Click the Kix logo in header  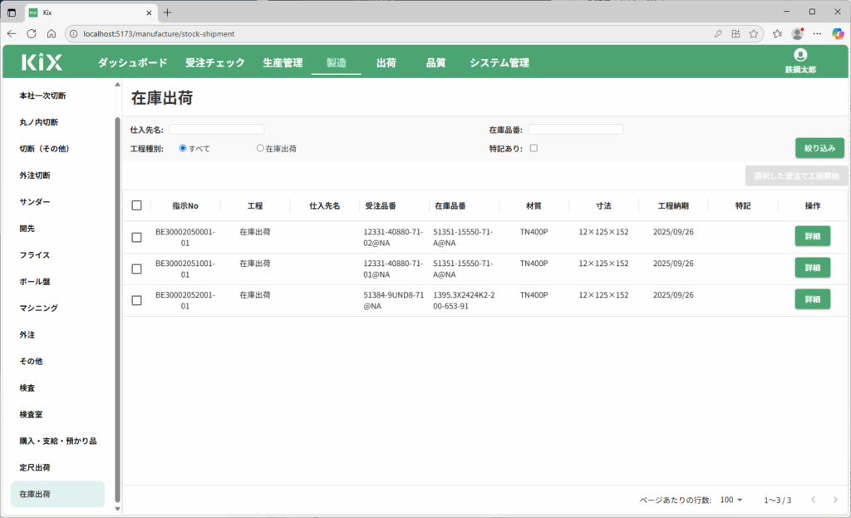pos(42,62)
